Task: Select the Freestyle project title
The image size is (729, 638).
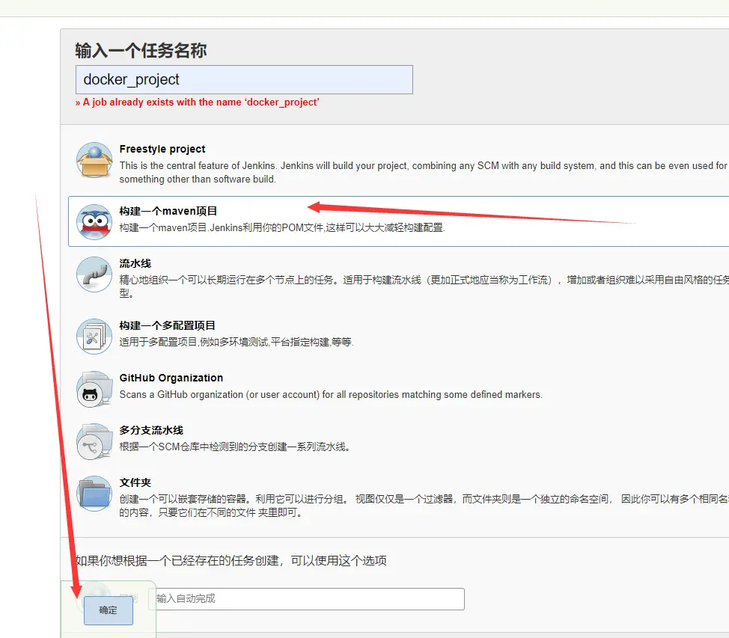Action: point(162,149)
